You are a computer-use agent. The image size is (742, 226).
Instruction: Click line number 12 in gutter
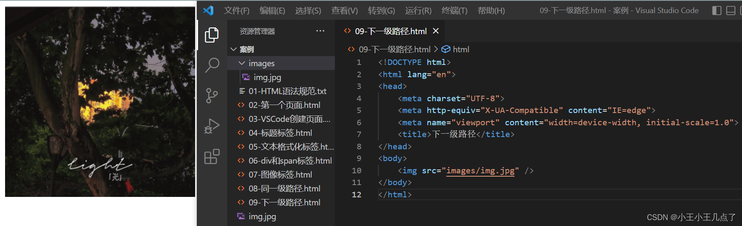356,195
